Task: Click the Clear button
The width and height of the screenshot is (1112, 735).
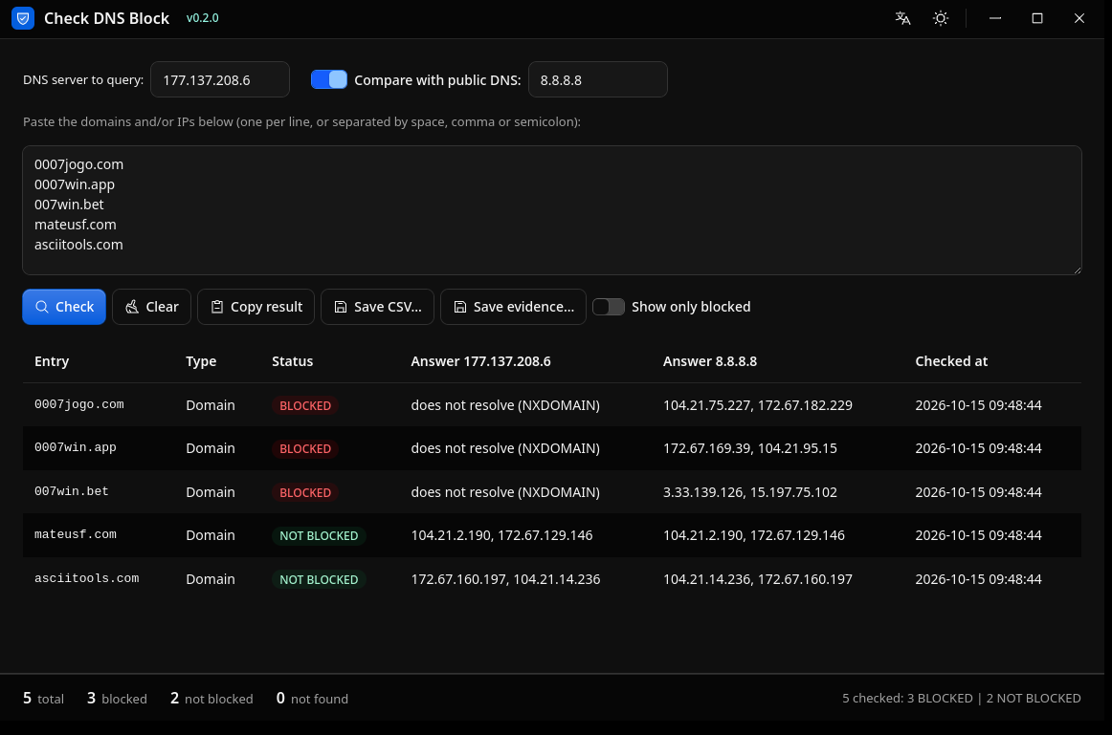Action: point(152,307)
